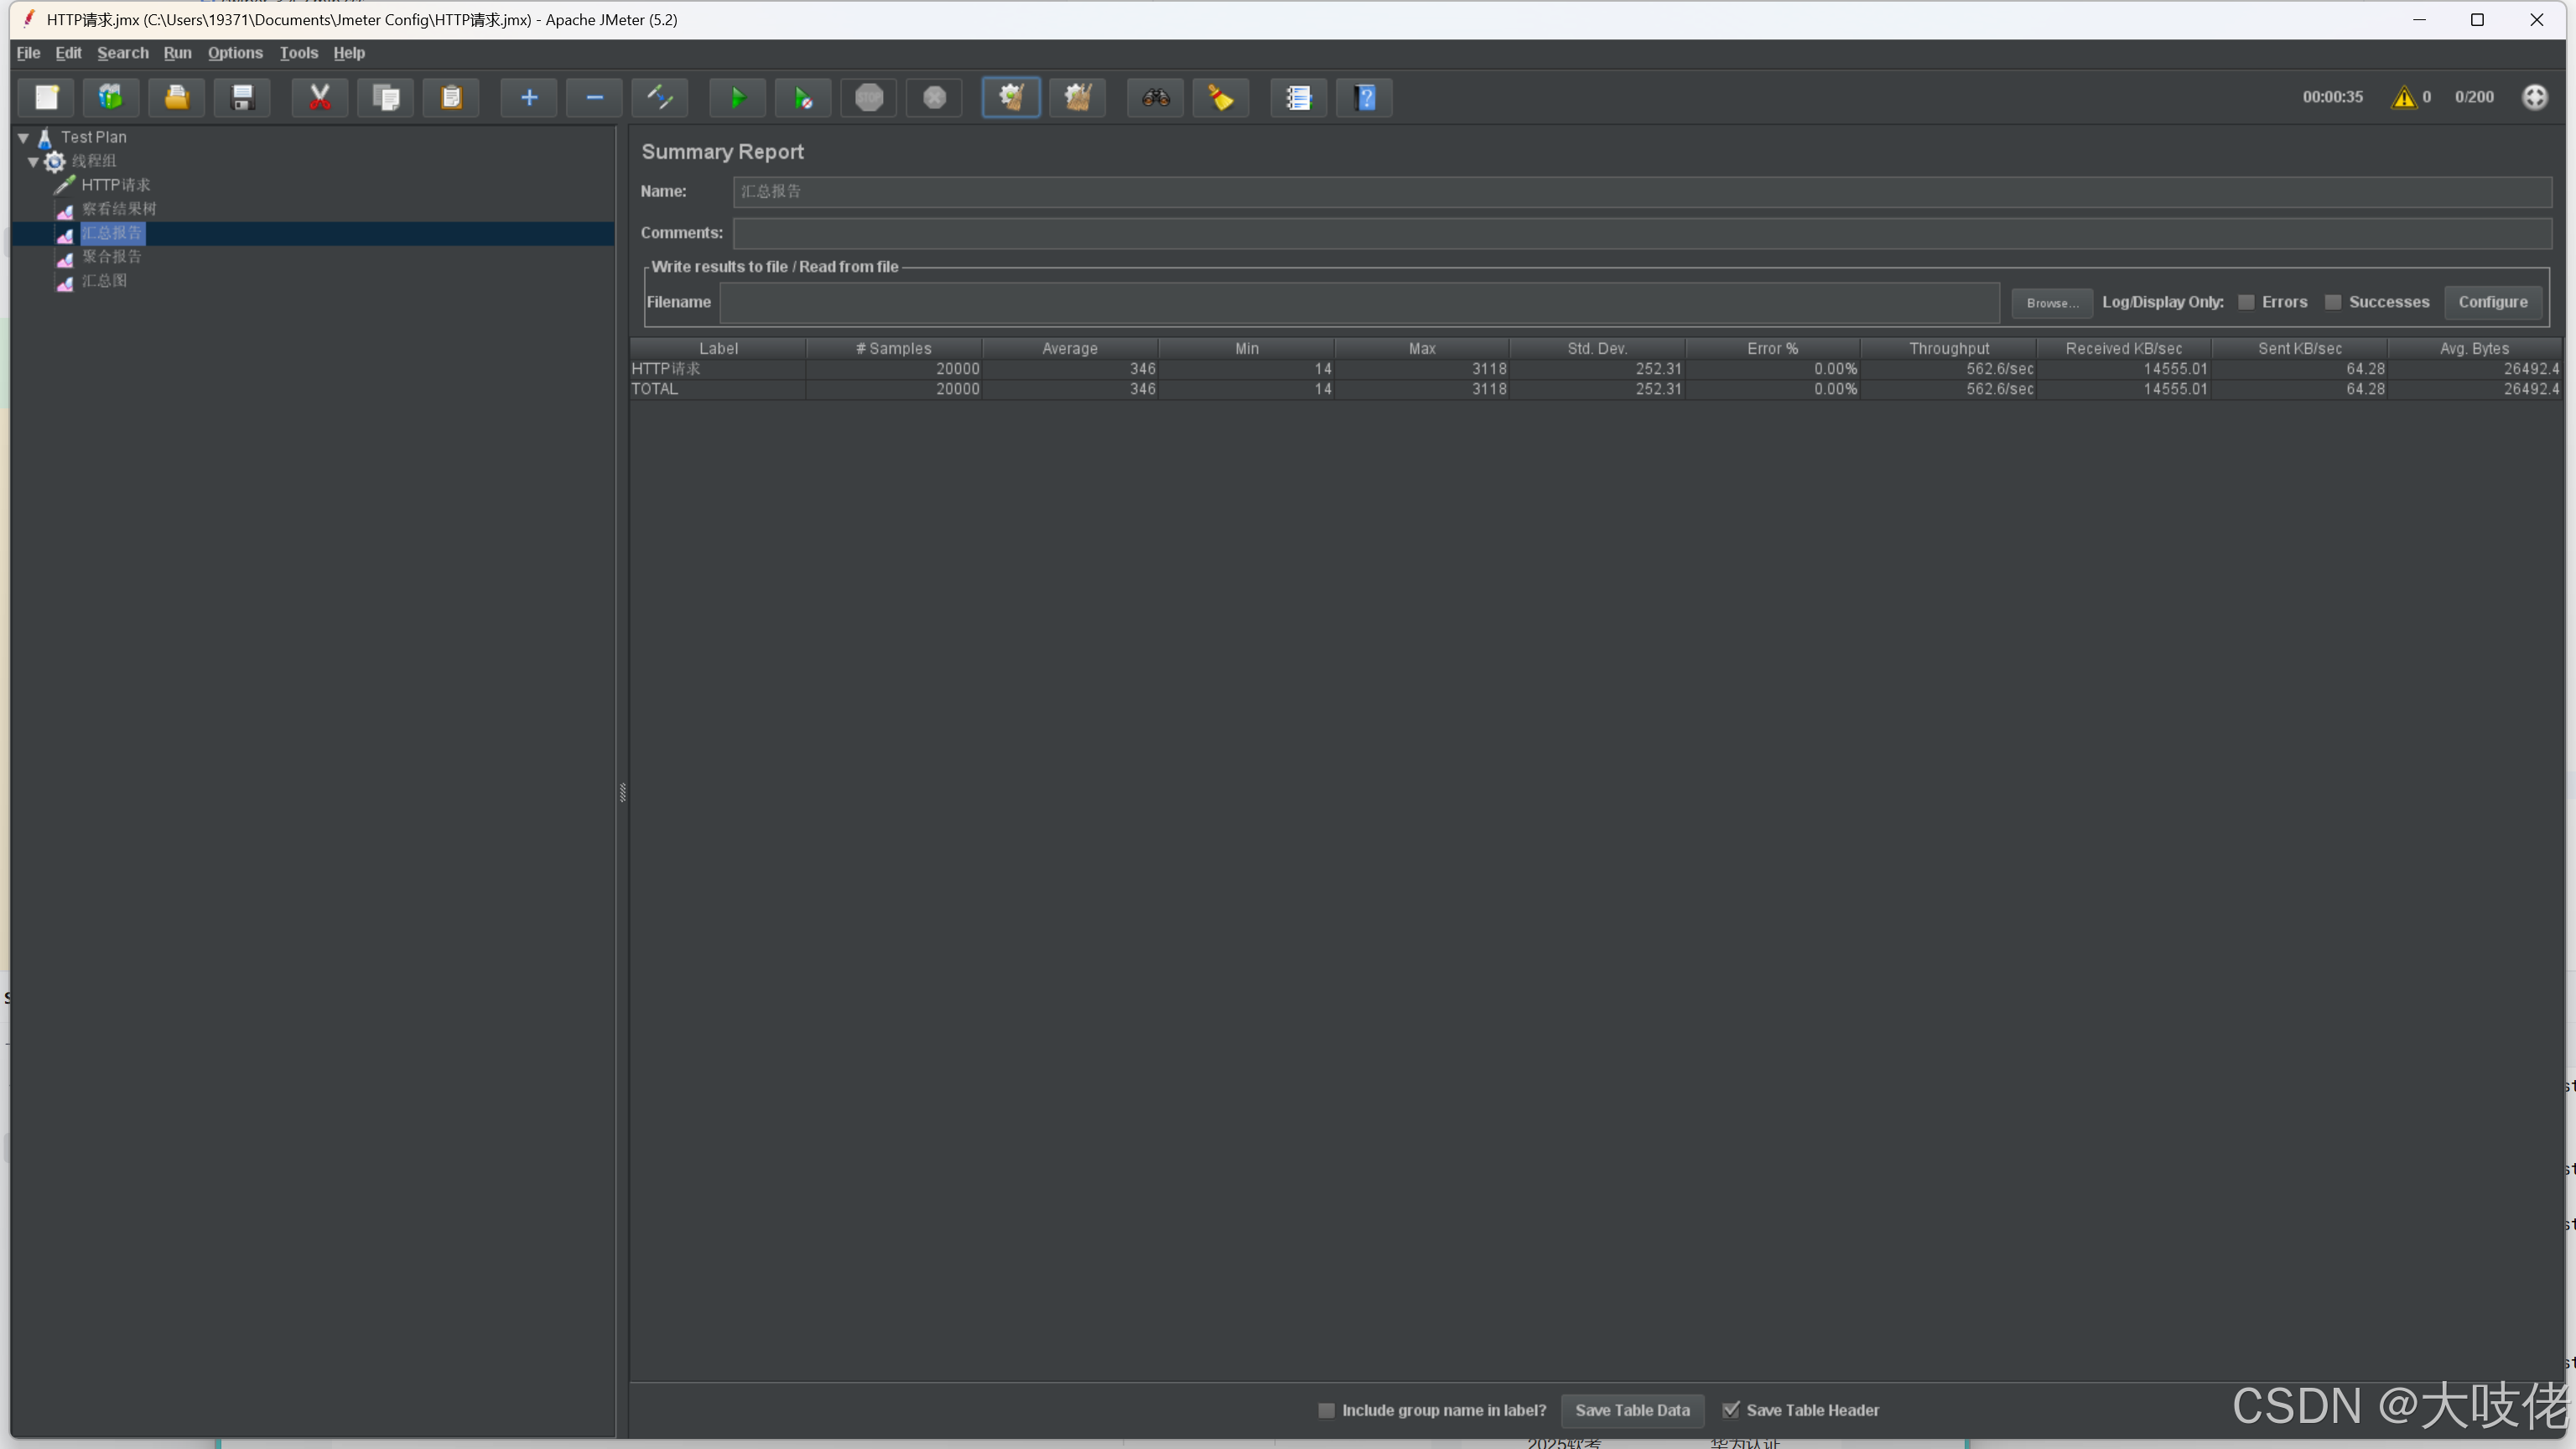
Task: Click the Save floppy disk icon
Action: (x=242, y=97)
